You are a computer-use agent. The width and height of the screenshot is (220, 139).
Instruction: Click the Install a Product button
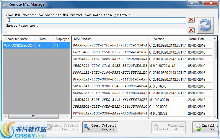point(206,127)
